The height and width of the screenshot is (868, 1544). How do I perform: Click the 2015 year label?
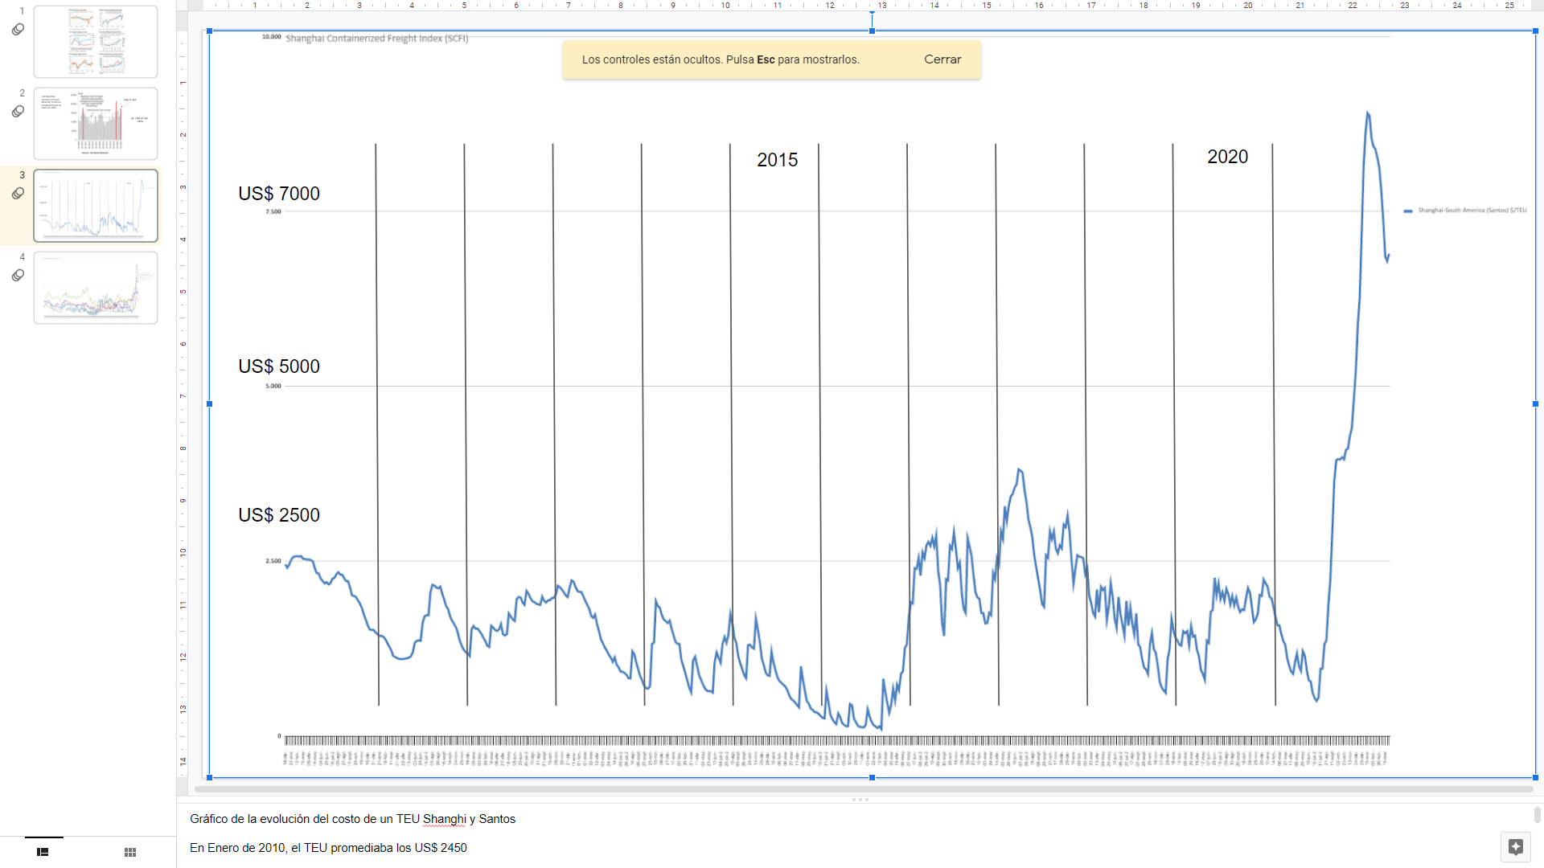pos(778,160)
